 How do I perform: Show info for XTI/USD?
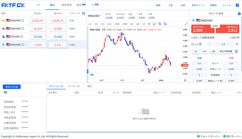(x=22, y=36)
